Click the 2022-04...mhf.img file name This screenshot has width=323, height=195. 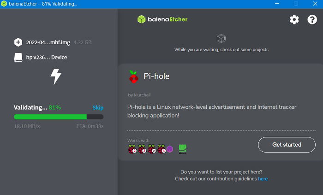click(x=48, y=42)
